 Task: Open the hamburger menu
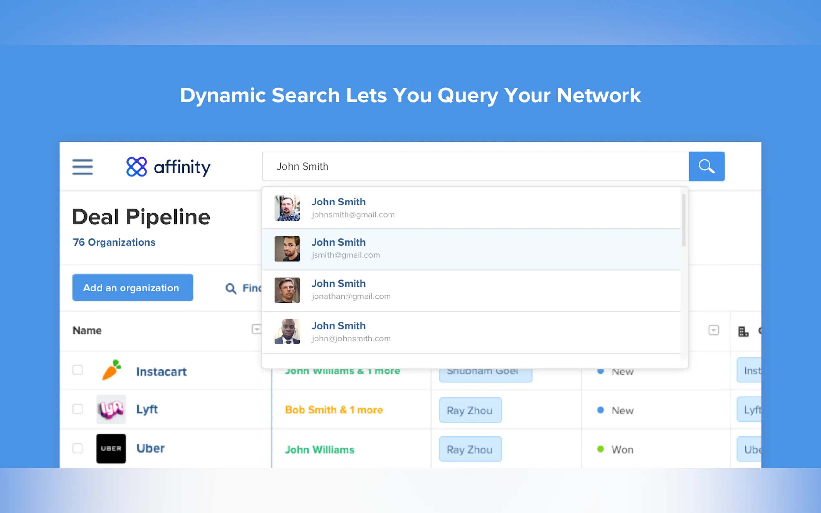[82, 167]
